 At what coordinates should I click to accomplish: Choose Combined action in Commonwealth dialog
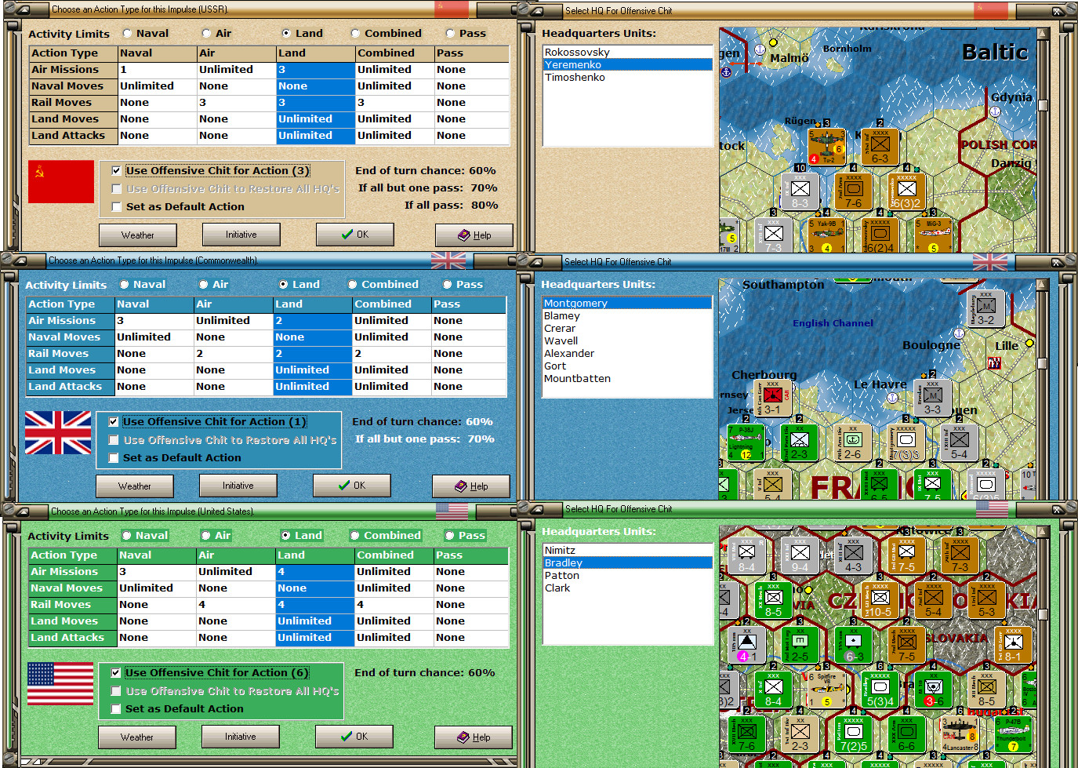click(x=353, y=285)
